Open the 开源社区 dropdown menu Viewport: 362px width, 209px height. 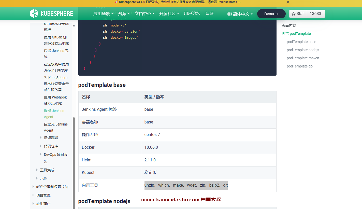[x=169, y=14]
